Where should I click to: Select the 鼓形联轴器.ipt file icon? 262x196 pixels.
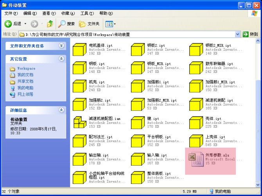coord(196,68)
